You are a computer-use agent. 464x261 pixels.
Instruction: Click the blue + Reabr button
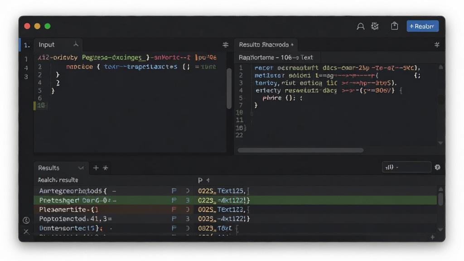pos(422,26)
